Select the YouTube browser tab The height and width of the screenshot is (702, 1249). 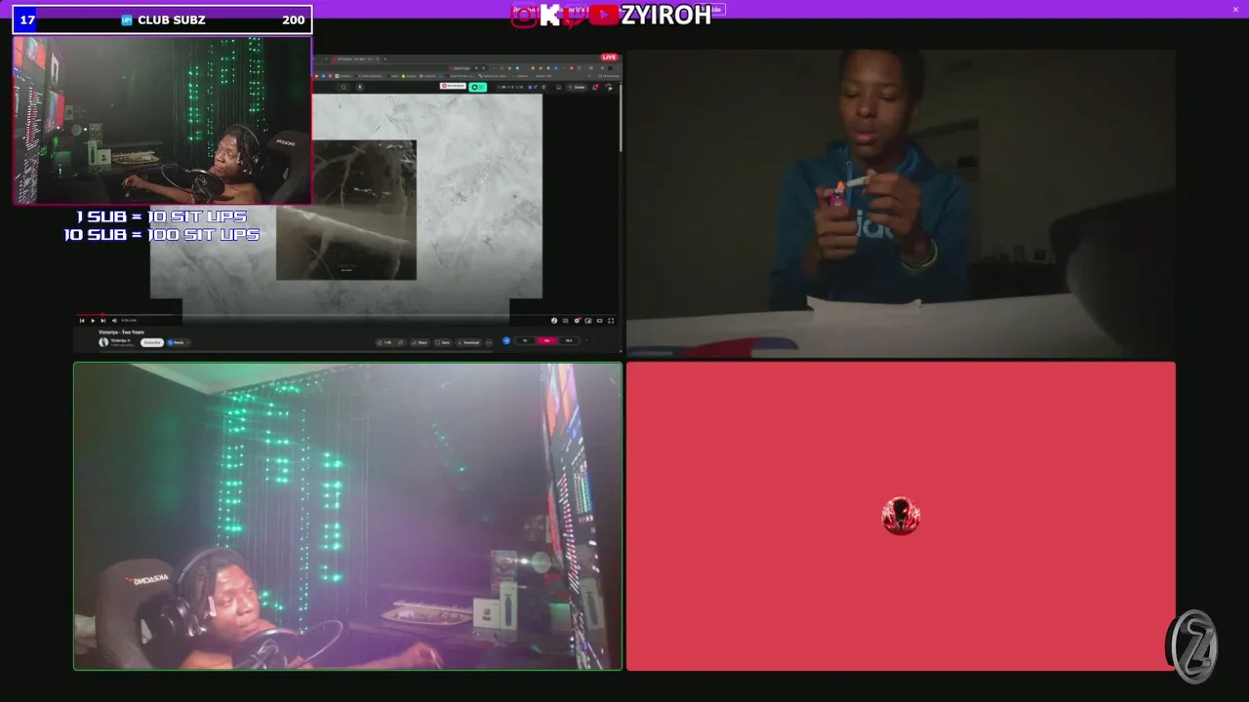pos(355,58)
